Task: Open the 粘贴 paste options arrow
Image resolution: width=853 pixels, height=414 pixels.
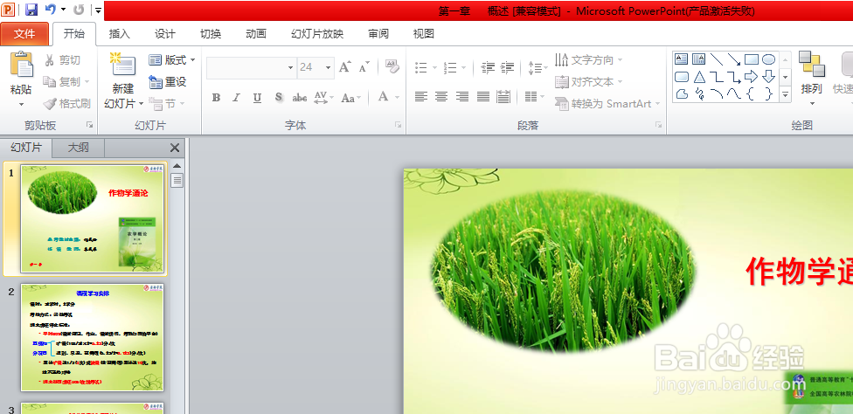Action: coord(21,104)
